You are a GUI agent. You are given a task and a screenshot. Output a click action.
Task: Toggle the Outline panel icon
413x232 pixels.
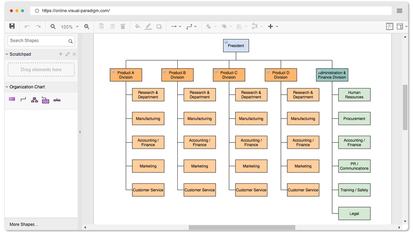tap(390, 26)
